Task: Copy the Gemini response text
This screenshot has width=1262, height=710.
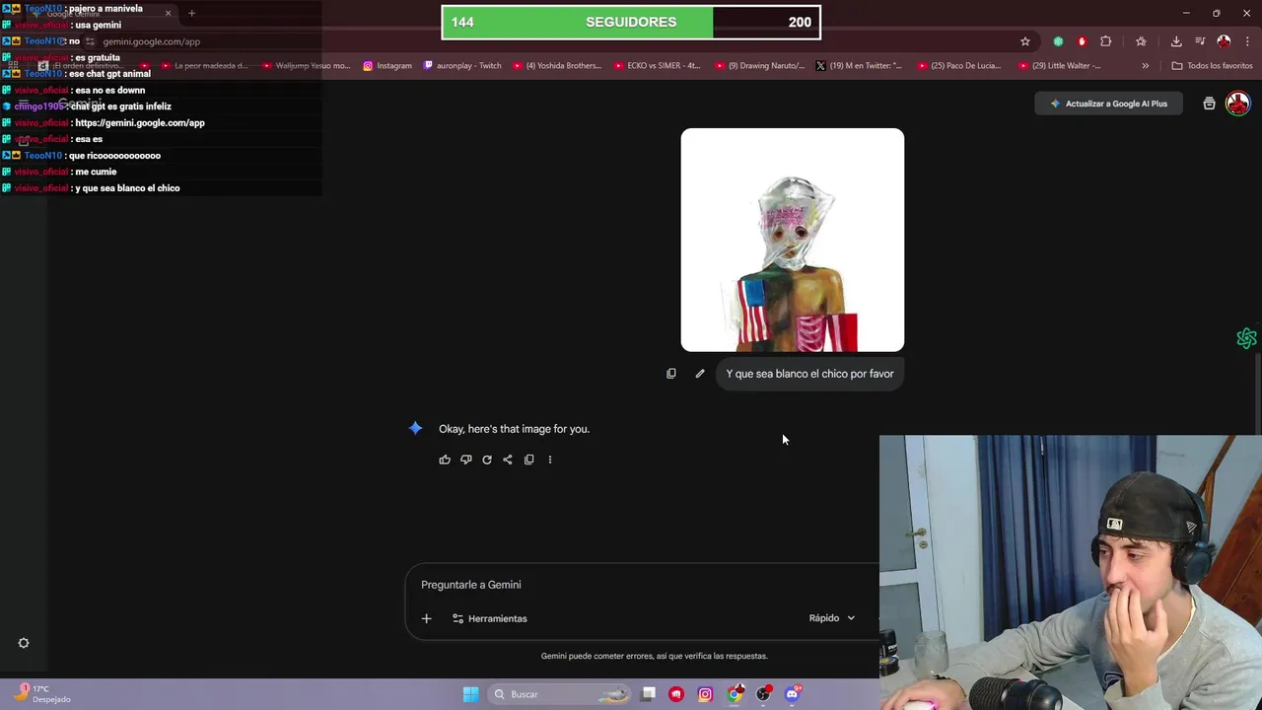Action: click(x=529, y=460)
